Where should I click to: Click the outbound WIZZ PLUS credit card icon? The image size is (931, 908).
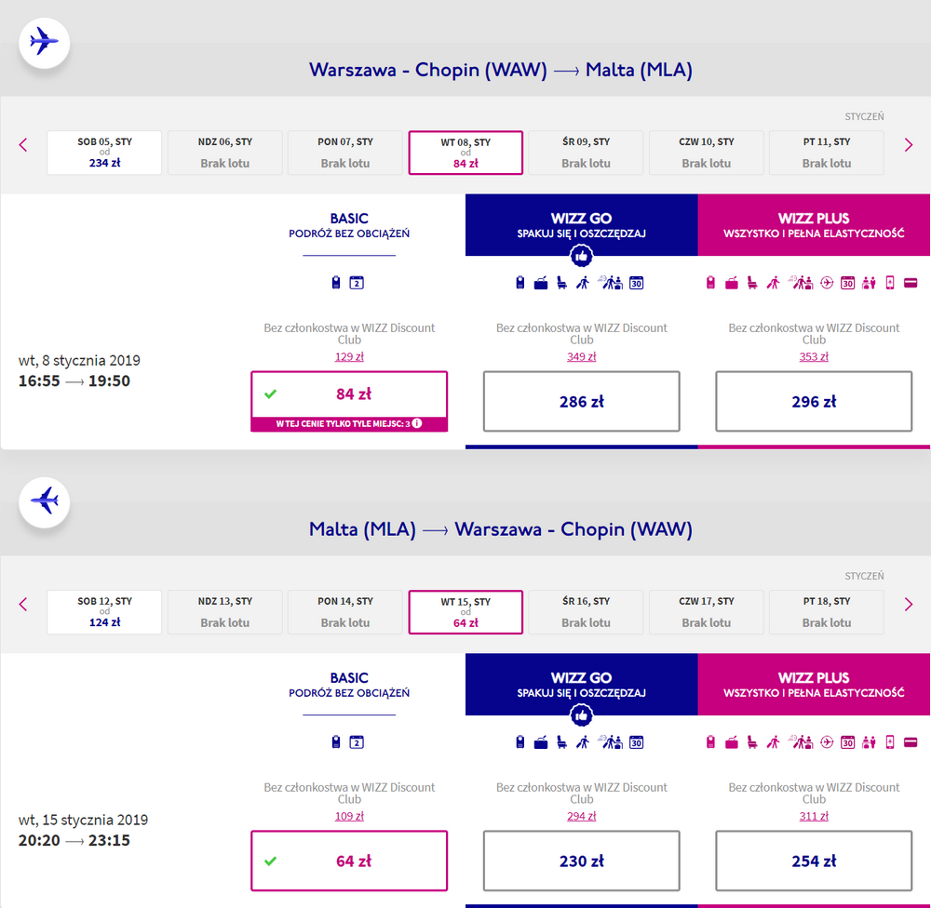pyautogui.click(x=911, y=283)
